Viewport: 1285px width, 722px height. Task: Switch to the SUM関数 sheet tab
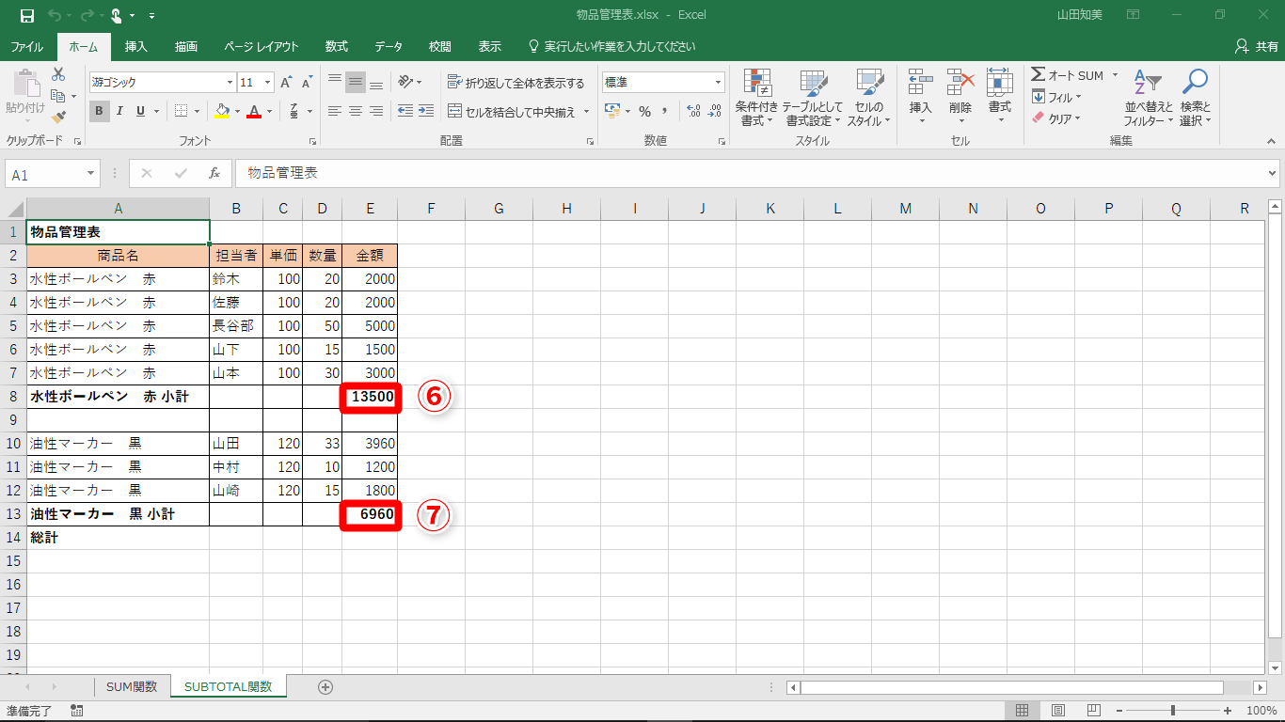[x=132, y=687]
